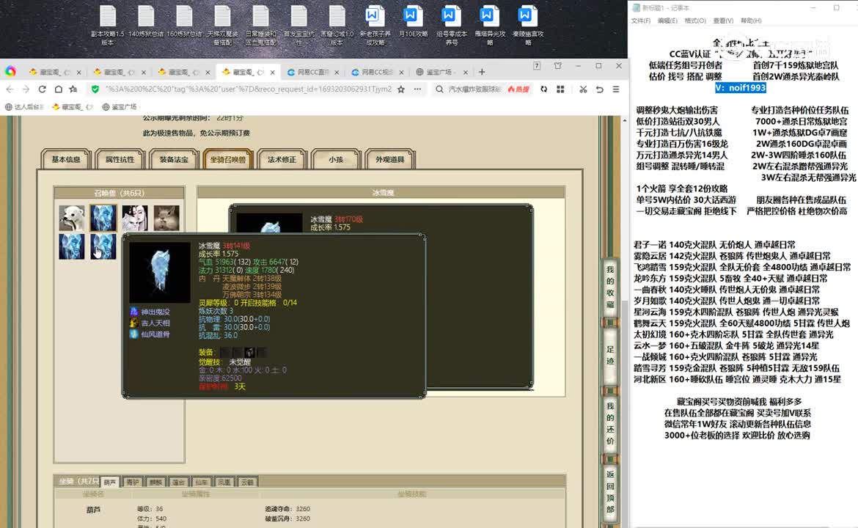Viewport: 858px width, 528px height.
Task: Open the address bar three-dot options
Action: point(417,89)
